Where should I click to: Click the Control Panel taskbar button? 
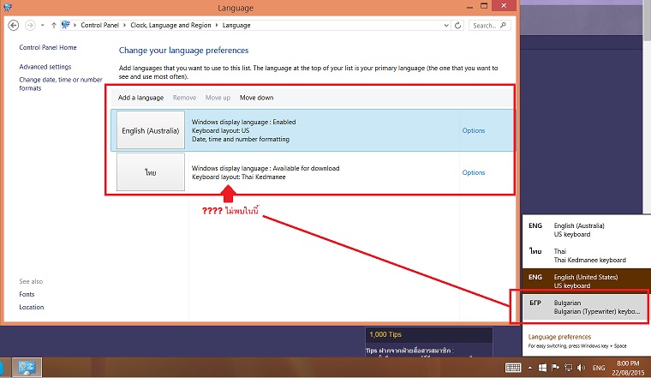coord(27,368)
